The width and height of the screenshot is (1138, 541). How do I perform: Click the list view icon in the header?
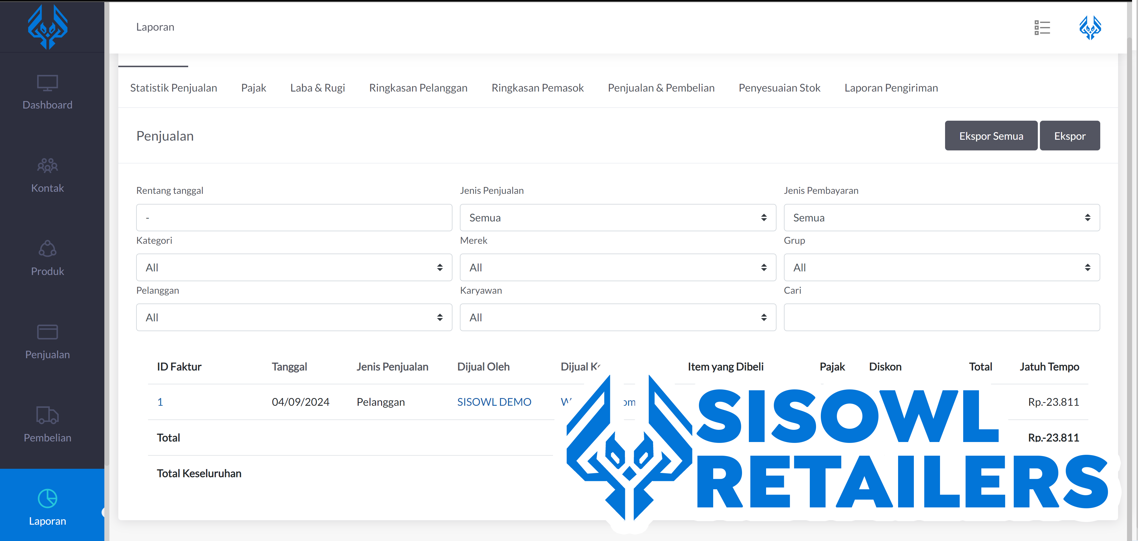pyautogui.click(x=1042, y=27)
